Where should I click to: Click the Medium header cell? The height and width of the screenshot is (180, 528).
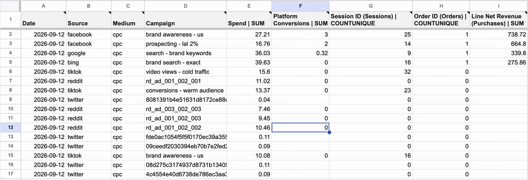[128, 20]
